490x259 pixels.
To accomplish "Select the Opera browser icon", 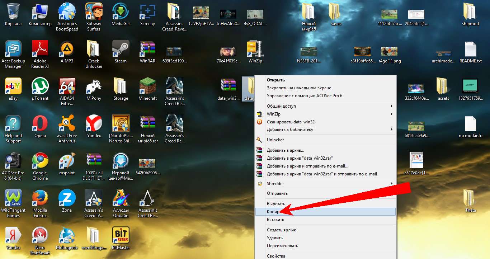I will [40, 123].
